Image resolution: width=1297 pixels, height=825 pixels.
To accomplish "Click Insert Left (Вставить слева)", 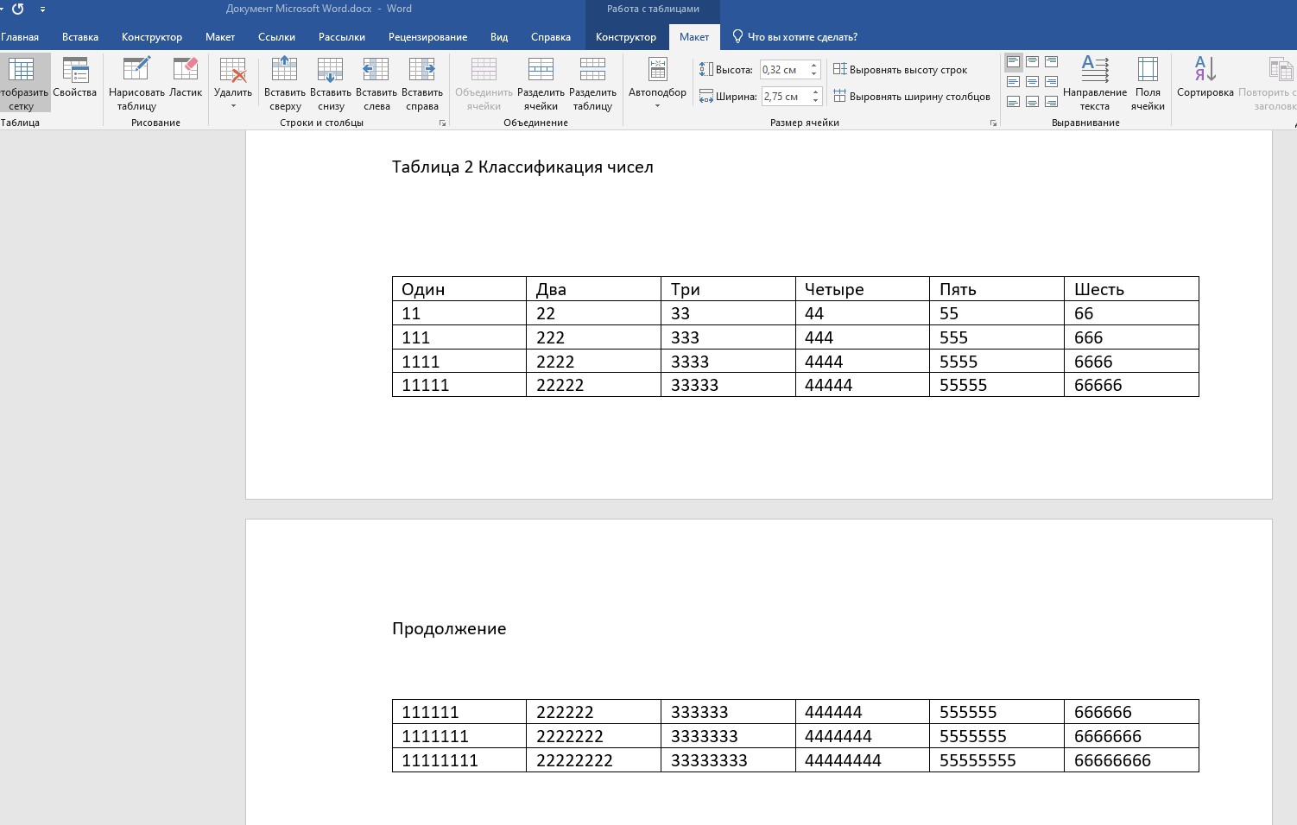I will coord(376,83).
